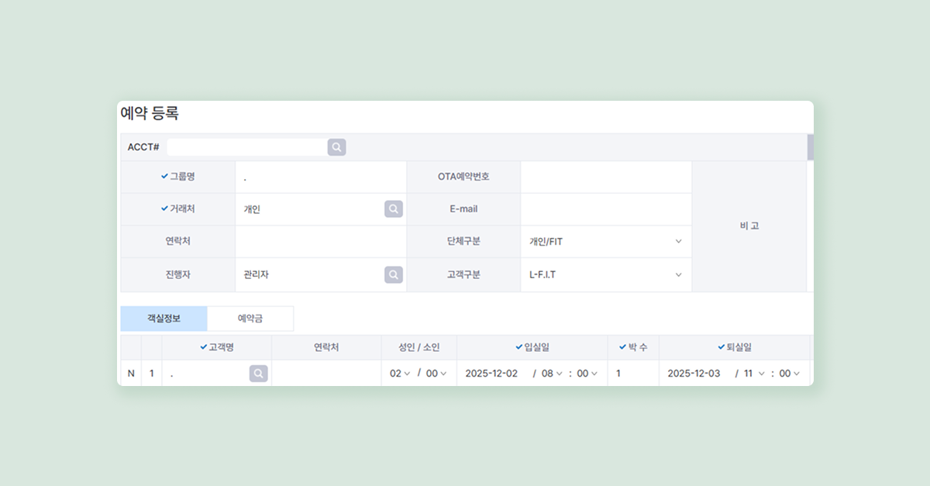This screenshot has width=930, height=486.
Task: Open the child count dropdown showing 00
Action: pos(437,374)
